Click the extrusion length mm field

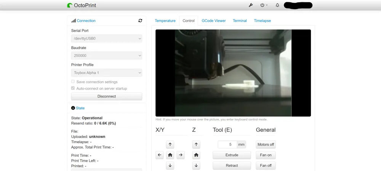[227, 144]
